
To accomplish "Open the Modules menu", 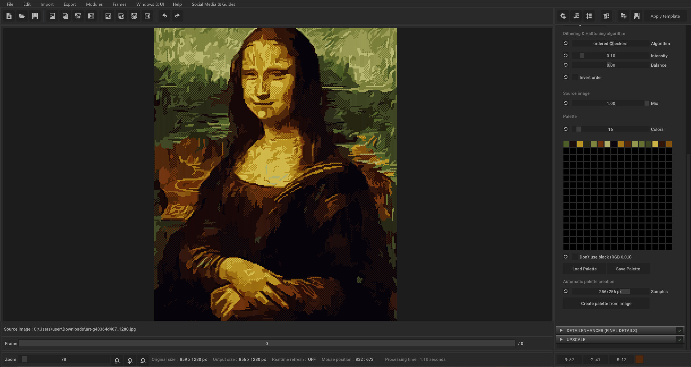I will click(x=94, y=4).
